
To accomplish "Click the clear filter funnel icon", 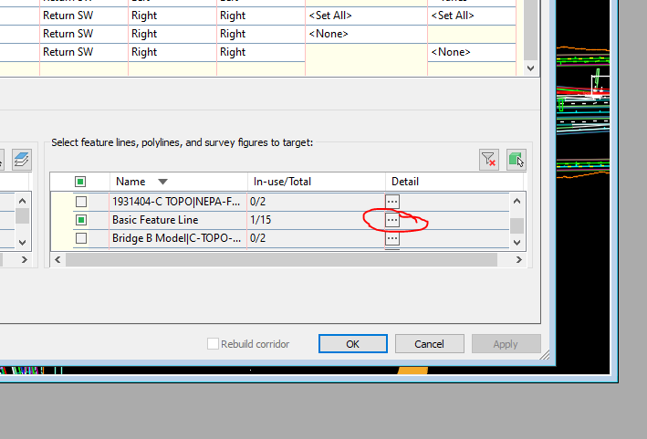I will pyautogui.click(x=489, y=160).
